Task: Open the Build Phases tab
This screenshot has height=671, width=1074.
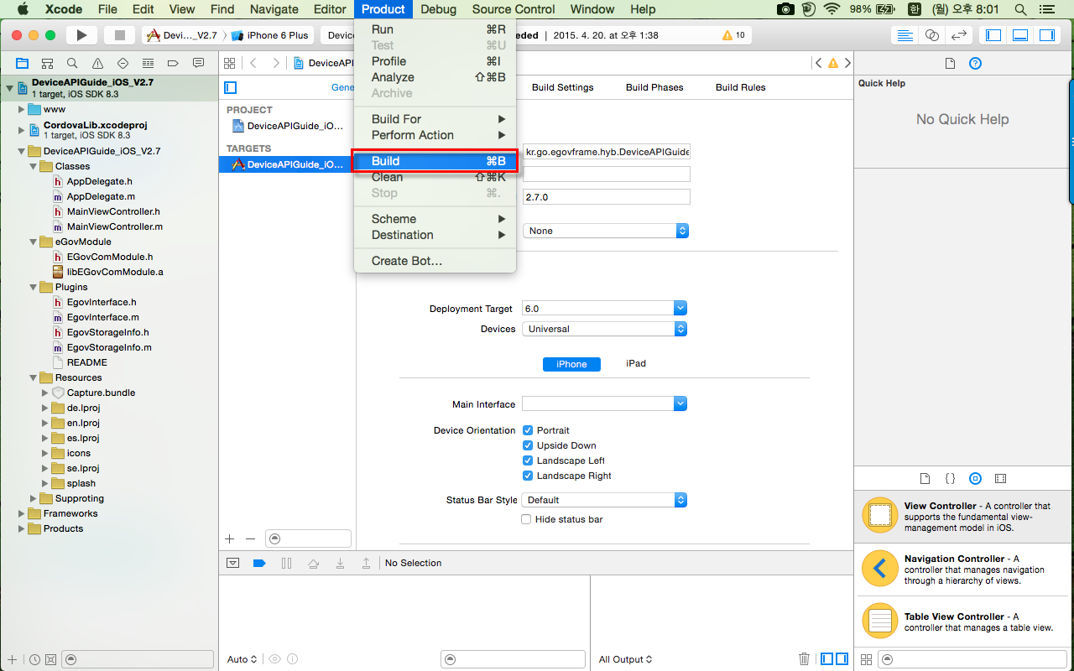Action: point(654,87)
